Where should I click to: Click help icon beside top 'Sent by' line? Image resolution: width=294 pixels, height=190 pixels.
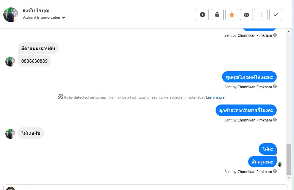coord(275,35)
